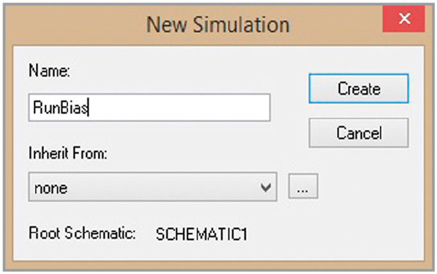The width and height of the screenshot is (437, 274).
Task: Open the browse ellipsis button
Action: pos(303,186)
